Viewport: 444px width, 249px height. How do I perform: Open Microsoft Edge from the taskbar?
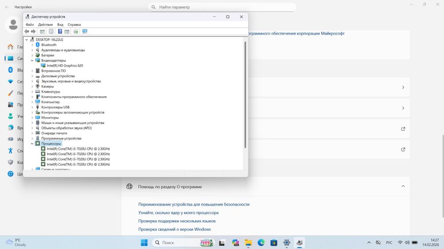pyautogui.click(x=261, y=242)
